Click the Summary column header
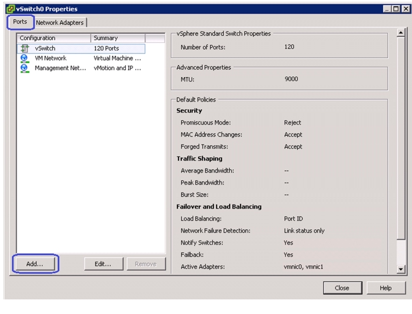The image size is (412, 314). (118, 38)
